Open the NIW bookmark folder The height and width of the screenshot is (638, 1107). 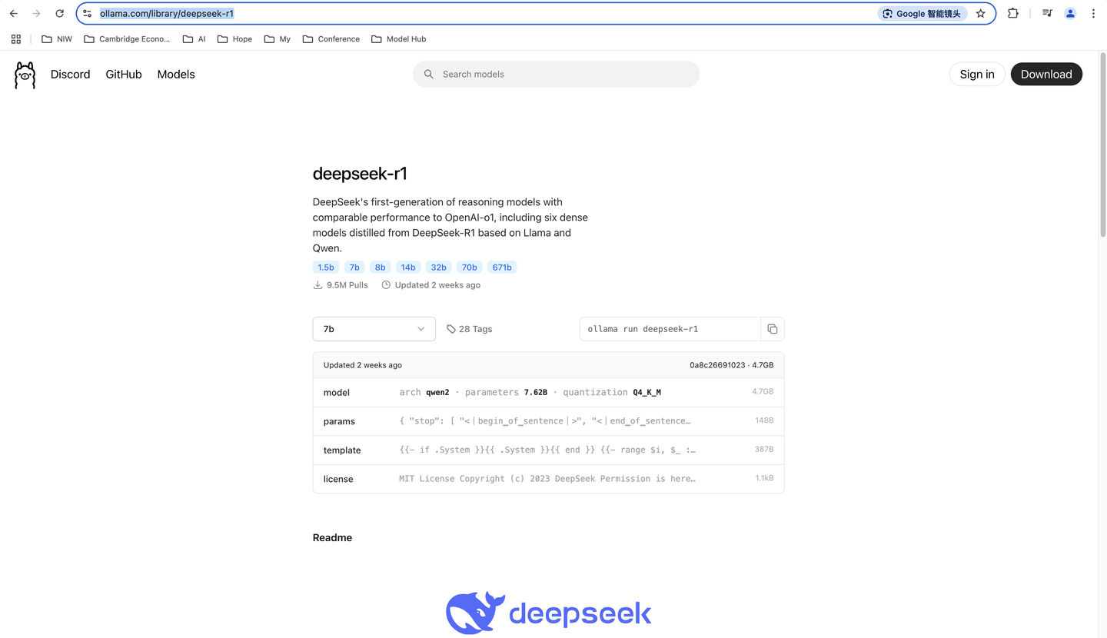[57, 39]
